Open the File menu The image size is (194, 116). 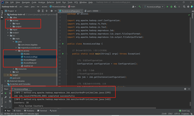[x=7, y=2]
